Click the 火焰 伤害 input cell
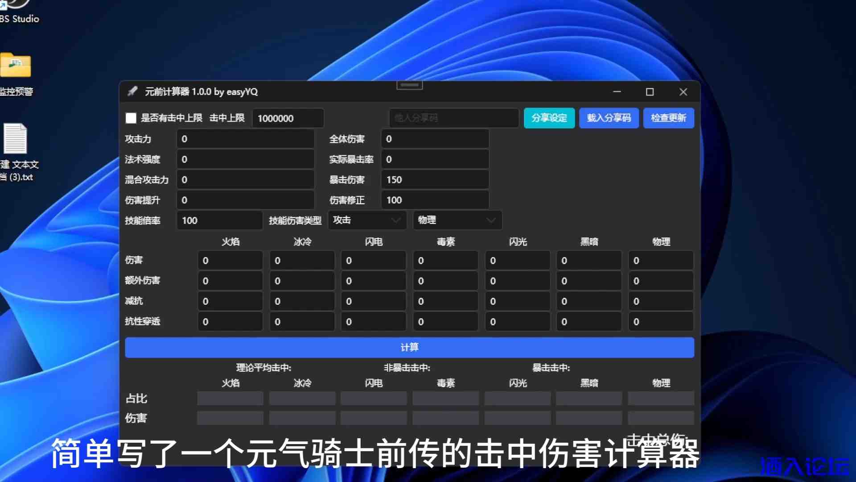The image size is (856, 482). (x=230, y=261)
